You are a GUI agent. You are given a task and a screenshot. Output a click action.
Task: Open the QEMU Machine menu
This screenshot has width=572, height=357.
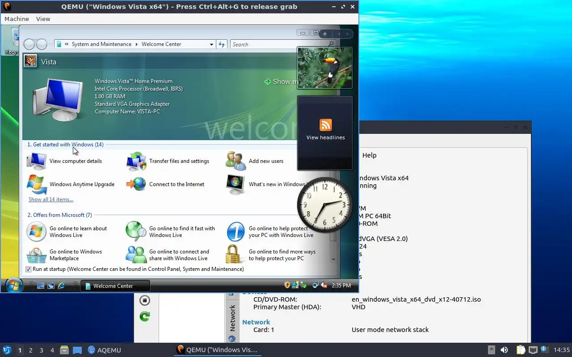coord(17,19)
